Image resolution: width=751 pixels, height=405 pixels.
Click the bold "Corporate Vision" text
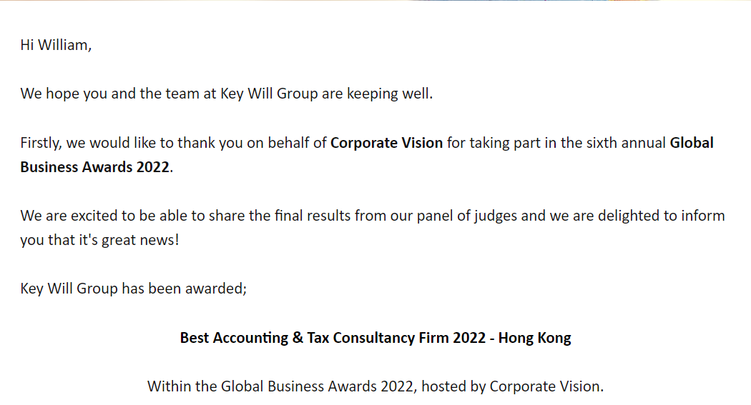(386, 143)
